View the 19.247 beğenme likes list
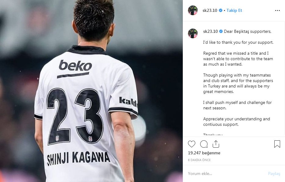The height and width of the screenshot is (182, 285). 204,153
